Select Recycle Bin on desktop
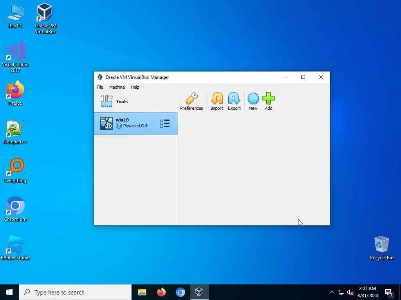 tap(381, 248)
